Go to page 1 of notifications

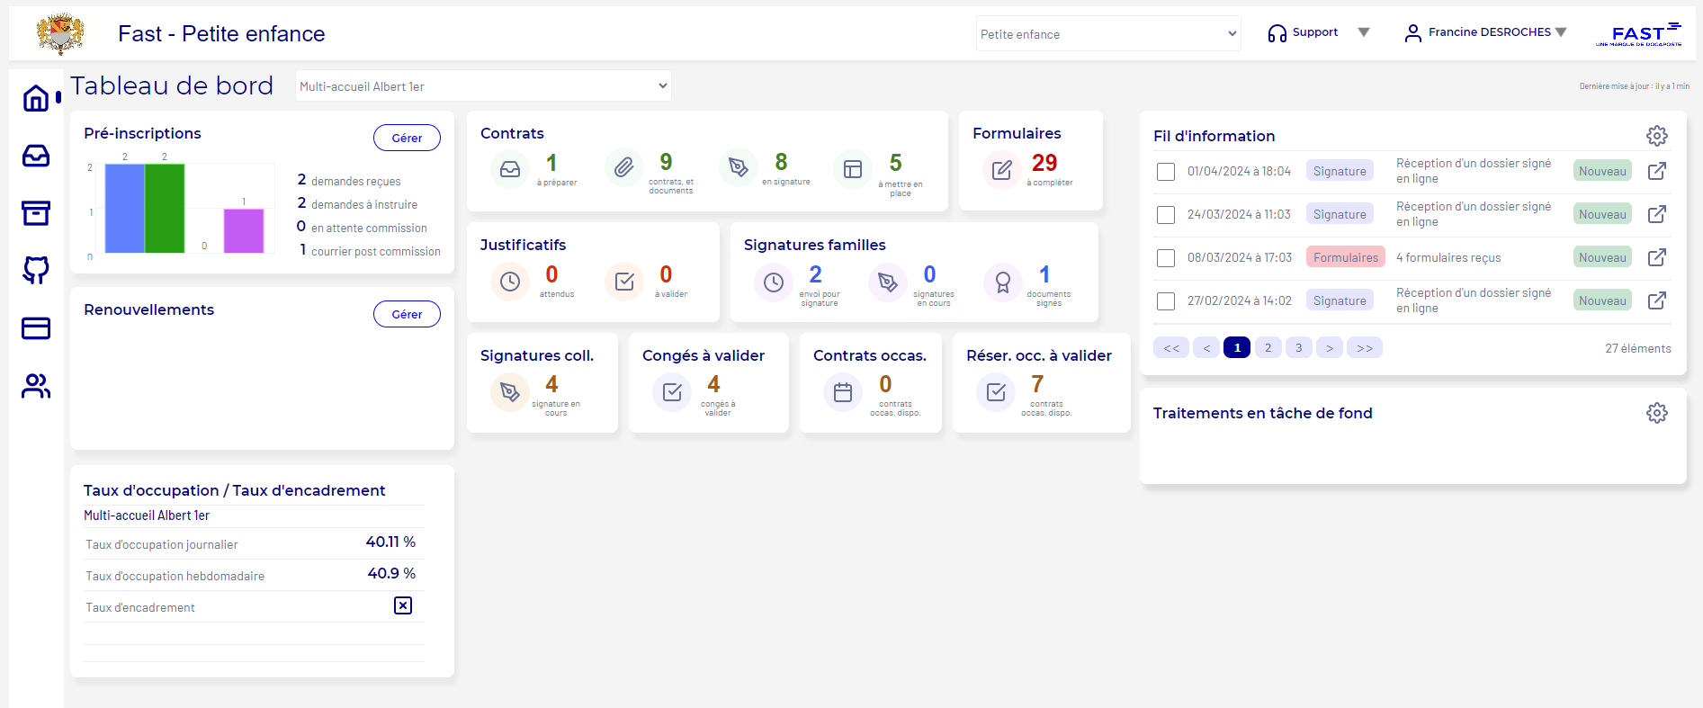[1237, 348]
